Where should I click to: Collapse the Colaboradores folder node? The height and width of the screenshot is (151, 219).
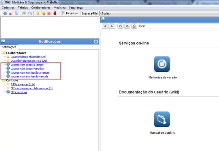tap(4, 53)
